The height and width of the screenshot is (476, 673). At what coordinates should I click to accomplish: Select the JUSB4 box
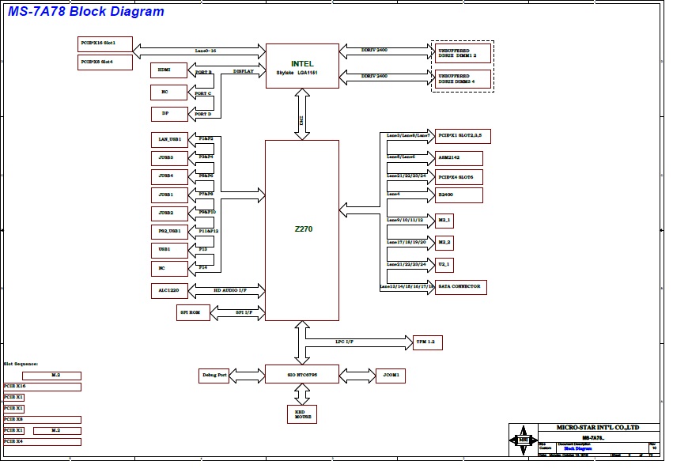coord(169,177)
